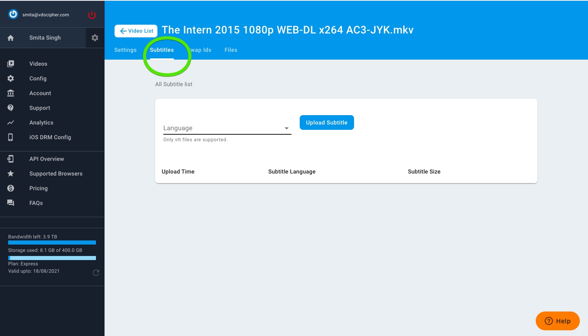Viewport: 588px width, 336px height.
Task: Click the Language dropdown arrow
Action: (x=287, y=128)
